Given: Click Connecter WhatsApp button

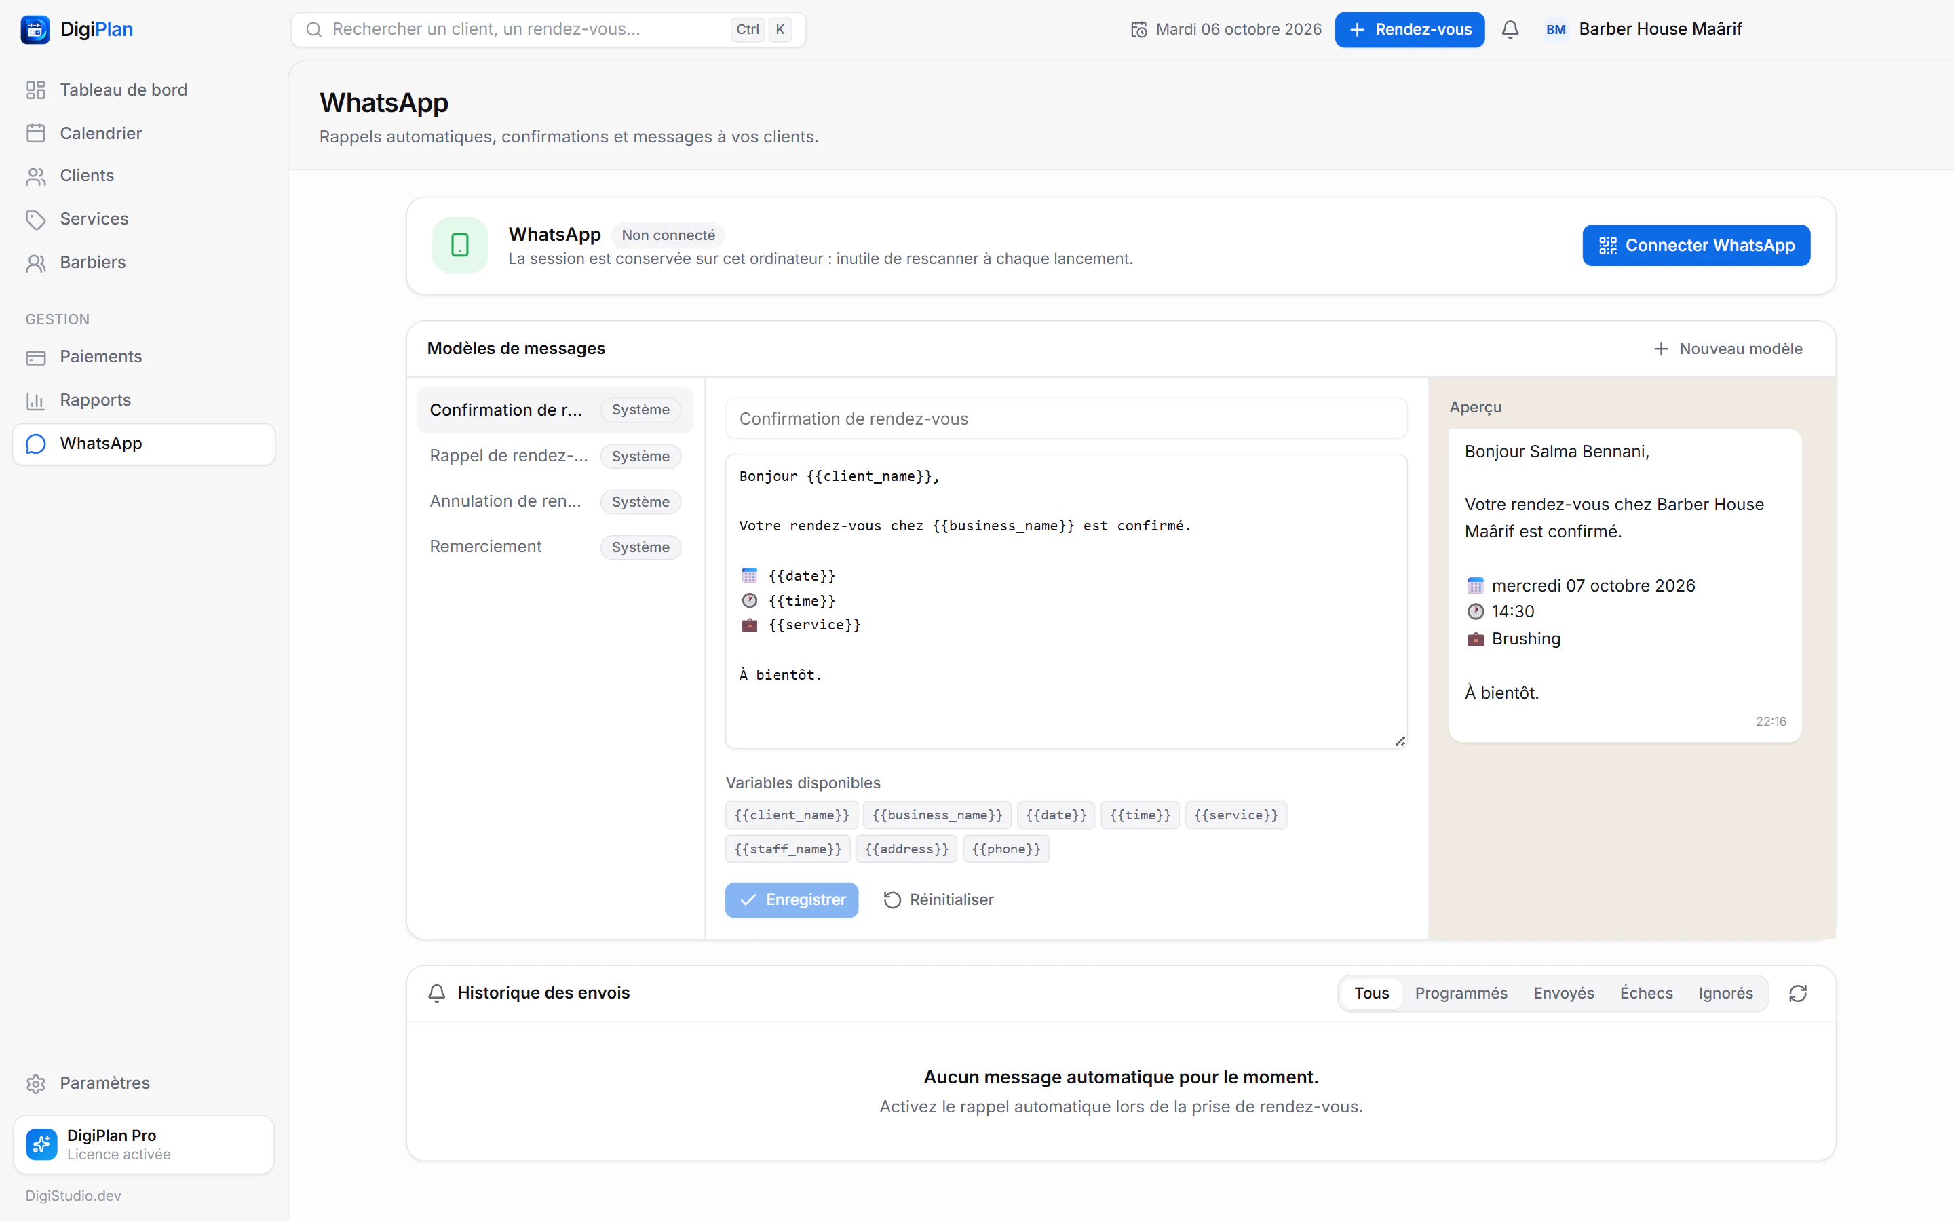Looking at the screenshot, I should coord(1696,246).
